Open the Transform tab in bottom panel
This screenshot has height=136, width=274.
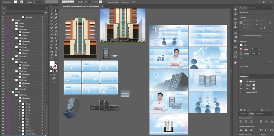(x=243, y=114)
